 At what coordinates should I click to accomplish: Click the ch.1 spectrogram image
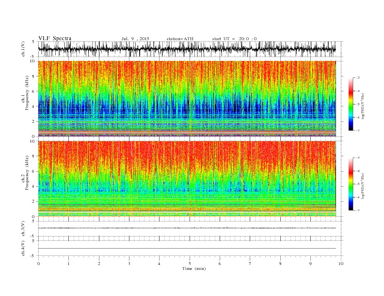point(187,99)
